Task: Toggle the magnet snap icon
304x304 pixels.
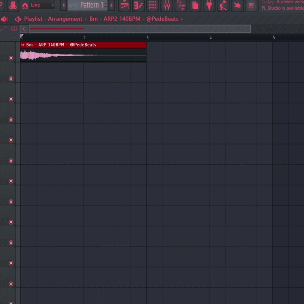Action: (x=25, y=6)
